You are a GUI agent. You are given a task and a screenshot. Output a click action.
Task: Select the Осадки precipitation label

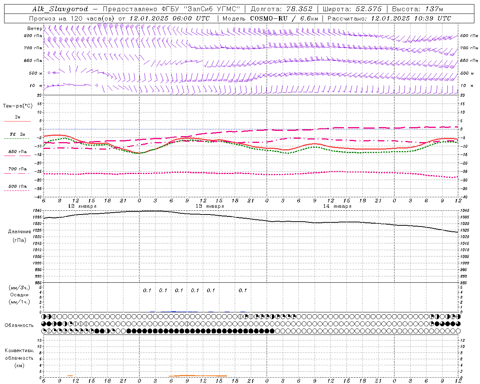(x=19, y=295)
